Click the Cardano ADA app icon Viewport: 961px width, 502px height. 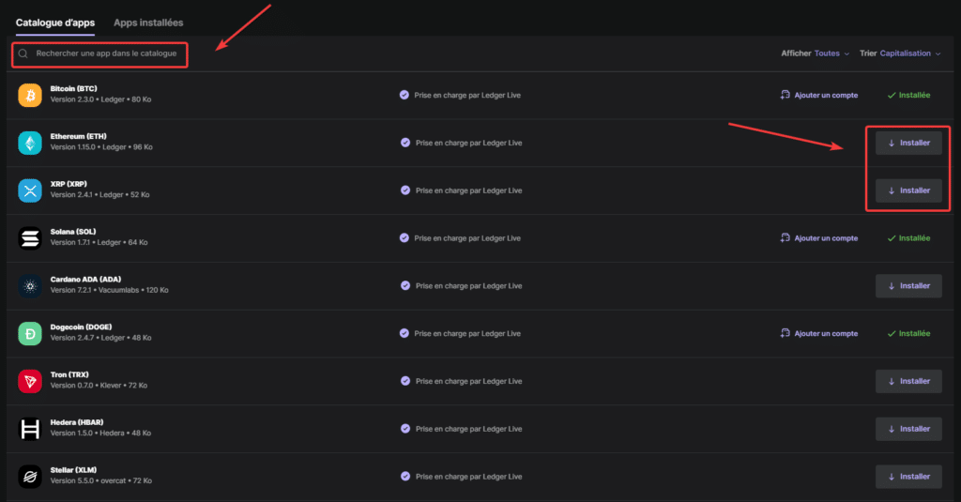(30, 286)
